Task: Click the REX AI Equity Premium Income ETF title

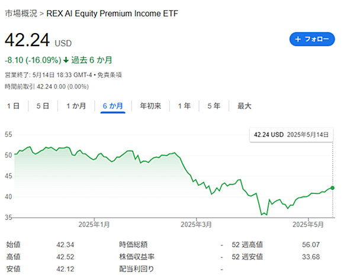Action: tap(112, 14)
